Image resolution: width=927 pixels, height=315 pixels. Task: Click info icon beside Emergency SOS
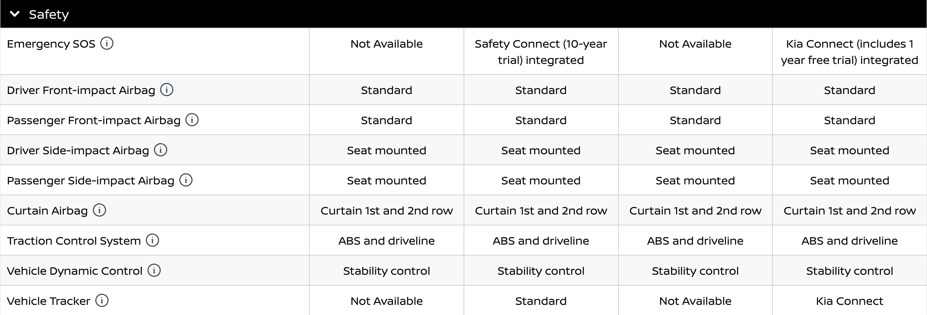point(107,43)
